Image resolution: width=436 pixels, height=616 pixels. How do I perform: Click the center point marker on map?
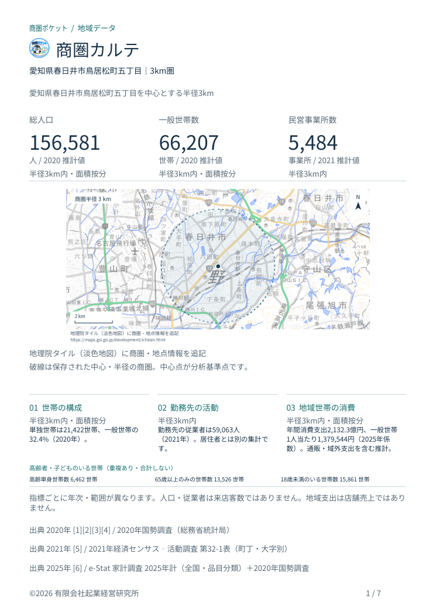click(x=218, y=266)
